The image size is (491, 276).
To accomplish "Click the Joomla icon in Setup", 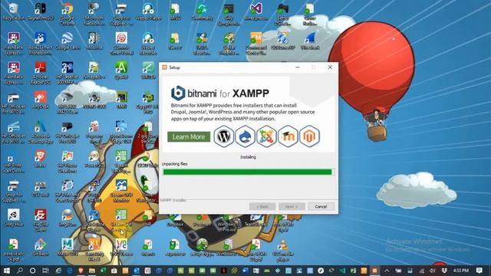I will pos(266,136).
